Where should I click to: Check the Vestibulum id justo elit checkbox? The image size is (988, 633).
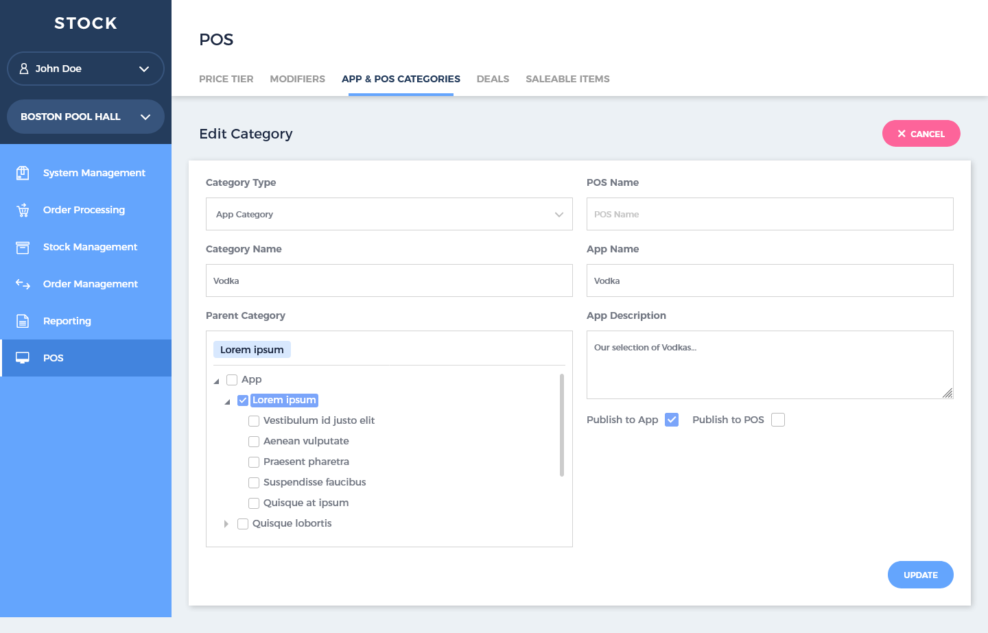click(x=254, y=421)
